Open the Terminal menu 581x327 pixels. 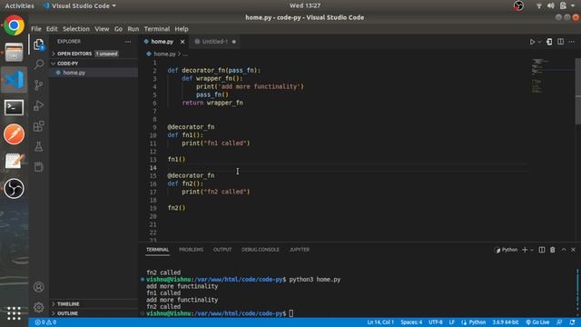tap(157, 29)
